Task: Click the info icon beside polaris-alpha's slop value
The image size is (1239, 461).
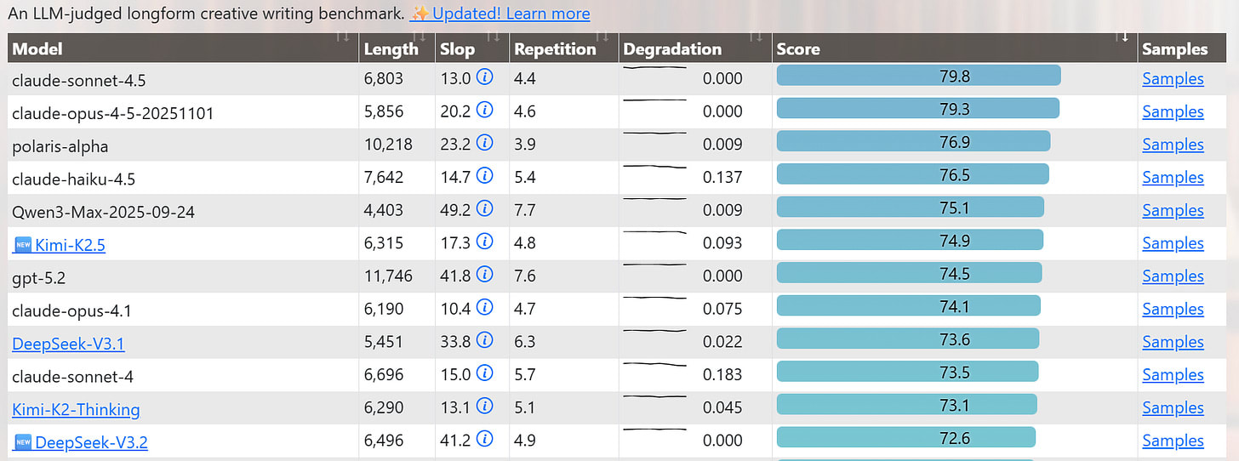Action: click(x=485, y=144)
